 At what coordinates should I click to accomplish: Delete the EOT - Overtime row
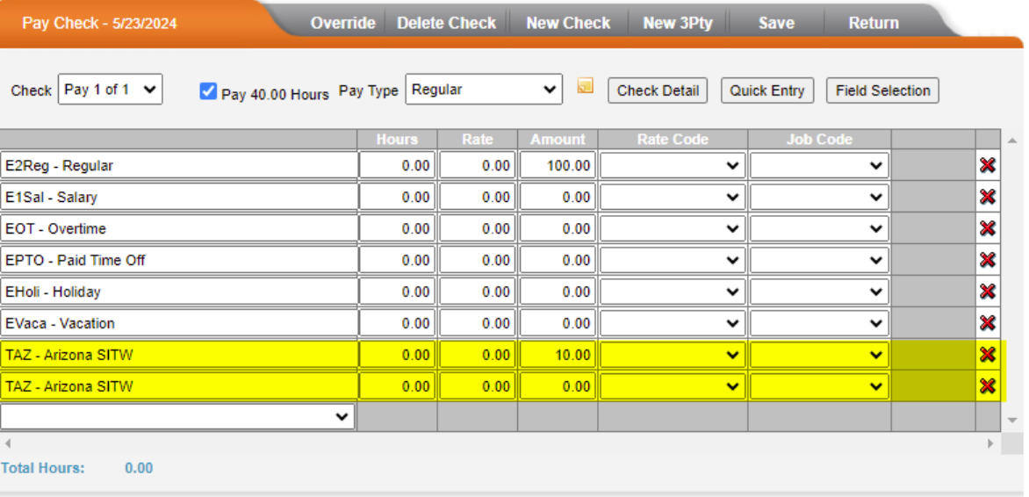[x=987, y=228]
